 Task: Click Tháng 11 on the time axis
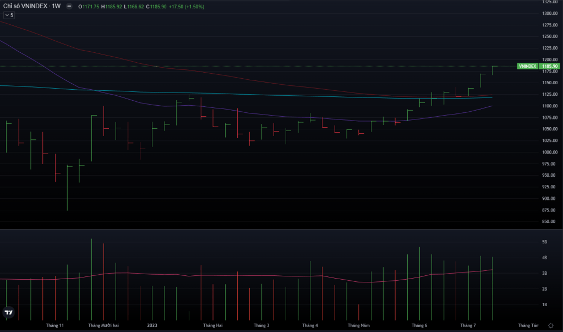coord(55,325)
